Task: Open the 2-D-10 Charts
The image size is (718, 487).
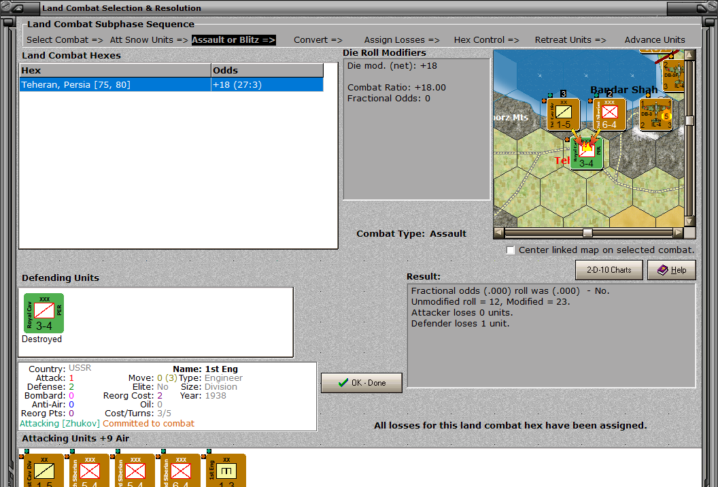Action: coord(609,270)
